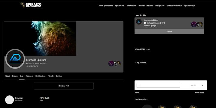Open the Oldest sort dropdown
Screen dimensions: 216x108
[197, 85]
